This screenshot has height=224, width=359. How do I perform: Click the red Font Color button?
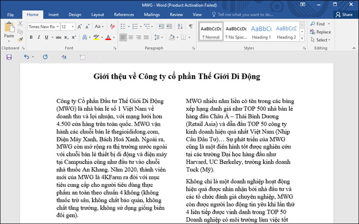(108, 37)
